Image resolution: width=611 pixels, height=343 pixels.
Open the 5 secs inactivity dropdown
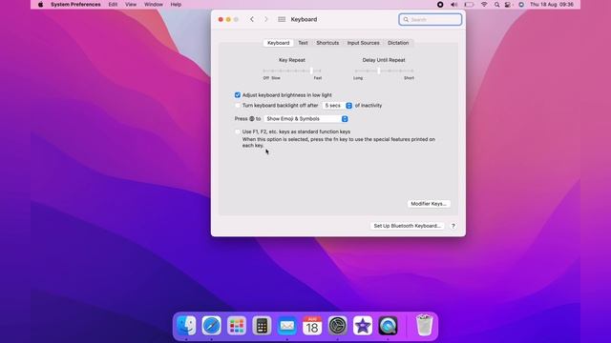[x=337, y=106]
